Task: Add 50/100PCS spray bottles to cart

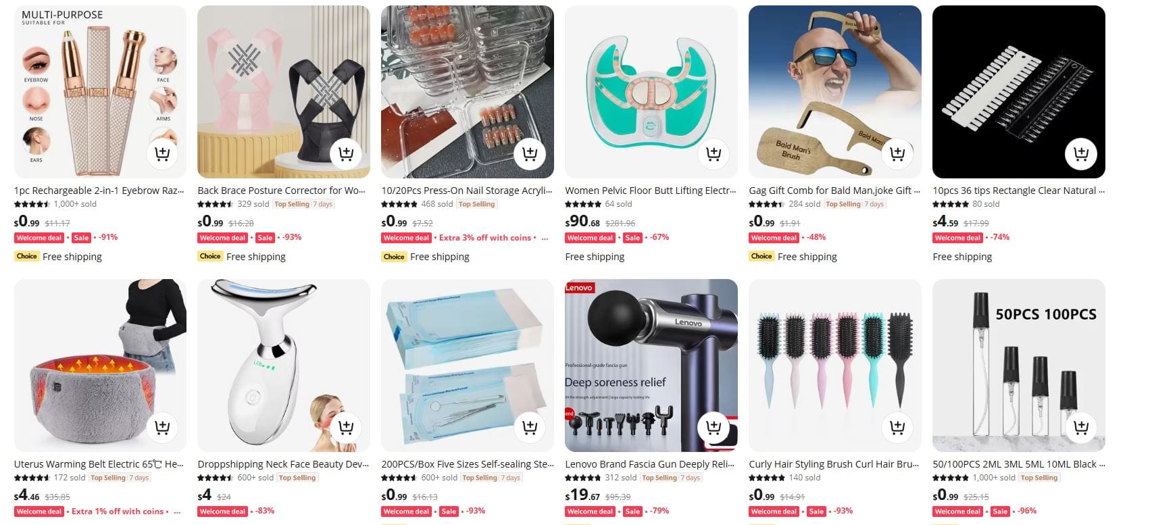Action: pyautogui.click(x=1081, y=428)
